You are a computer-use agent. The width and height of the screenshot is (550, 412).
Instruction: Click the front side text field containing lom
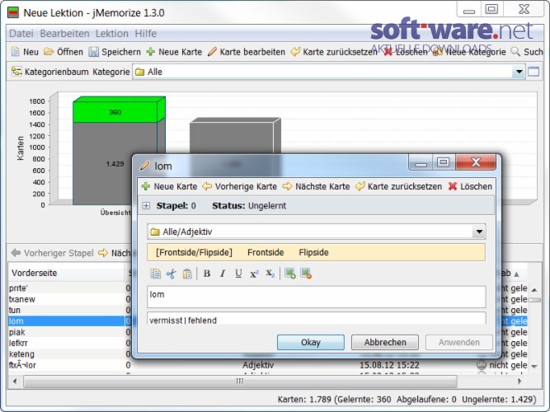(317, 297)
